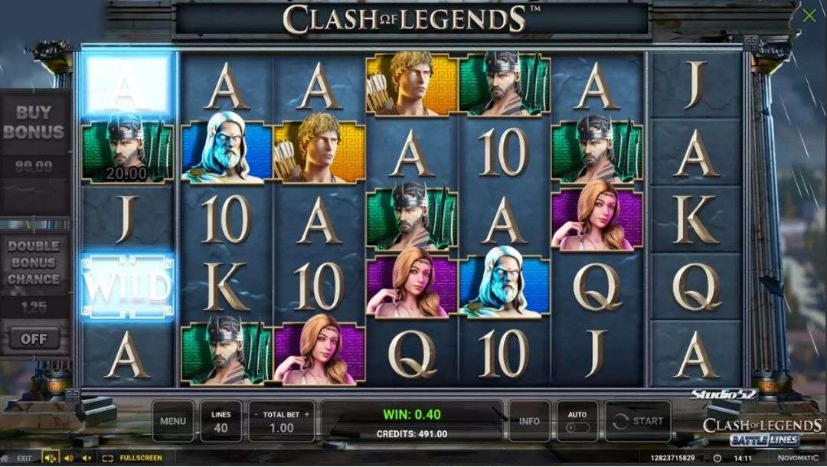Increase total bet with plus sign

(307, 415)
